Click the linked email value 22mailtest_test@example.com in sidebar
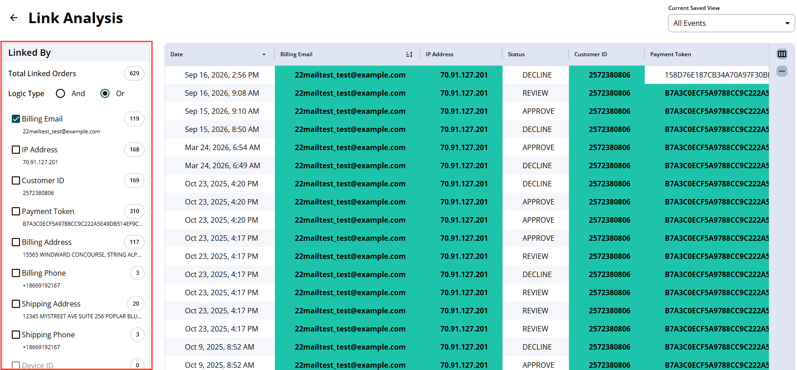 (61, 131)
